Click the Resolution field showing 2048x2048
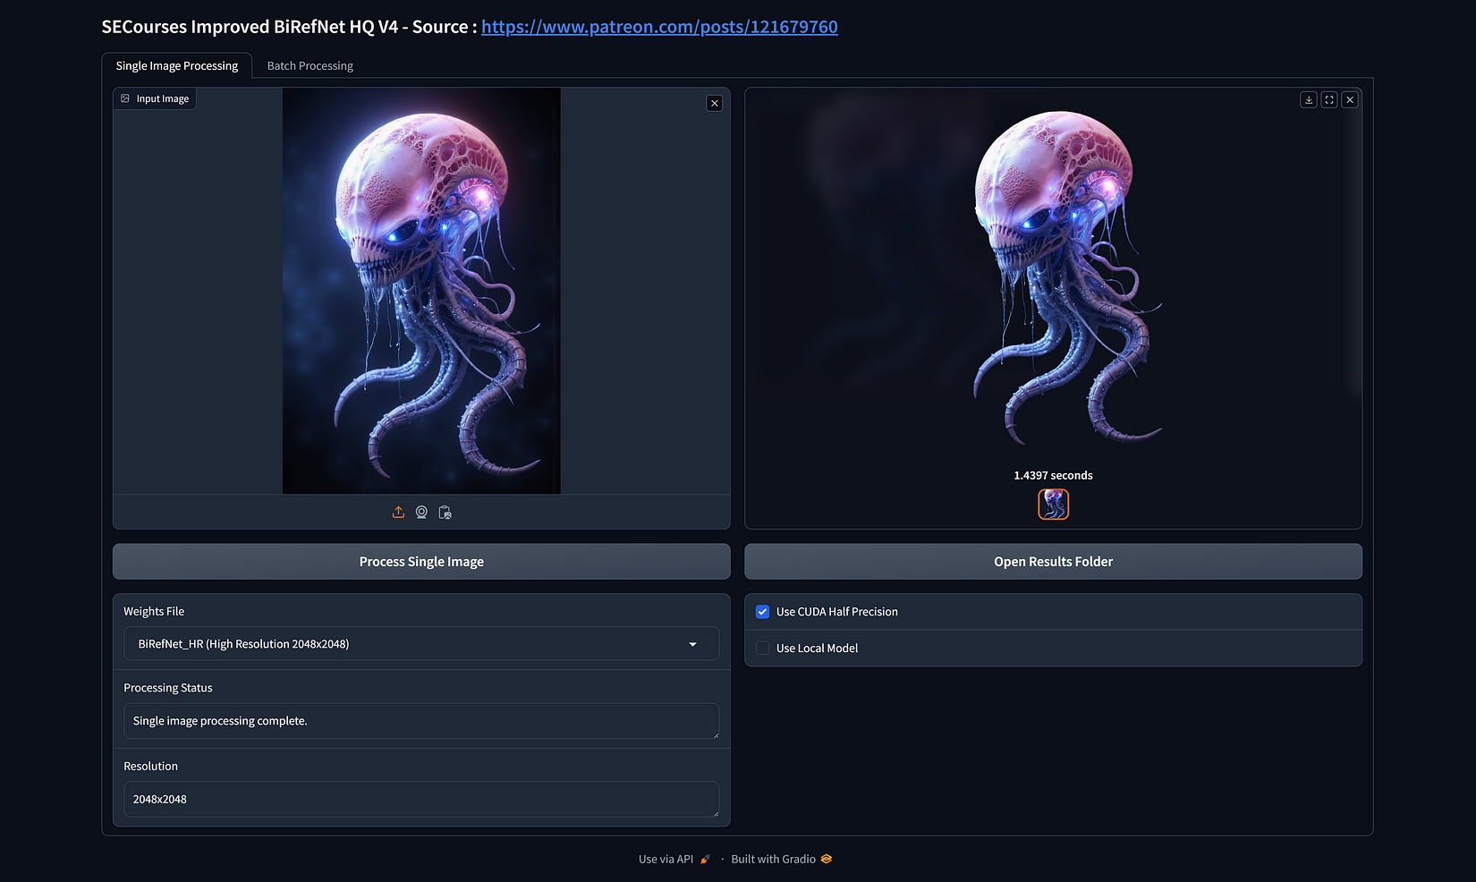1476x882 pixels. coord(421,799)
